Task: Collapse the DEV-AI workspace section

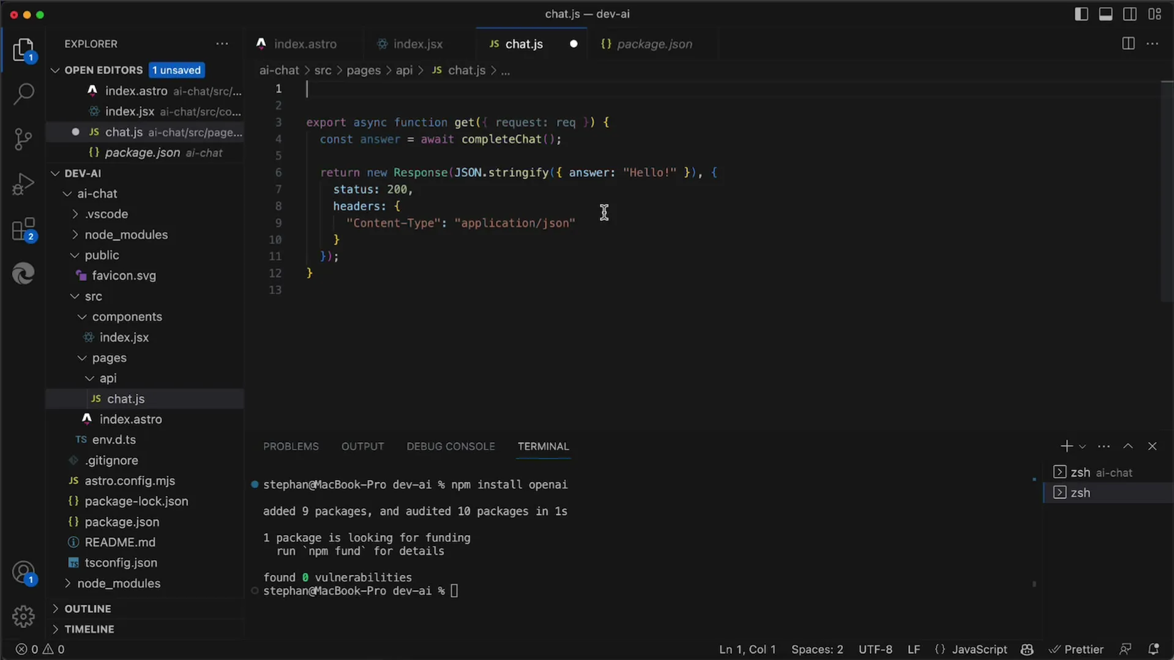Action: point(55,173)
